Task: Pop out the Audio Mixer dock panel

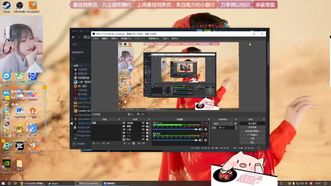Action: point(209,119)
